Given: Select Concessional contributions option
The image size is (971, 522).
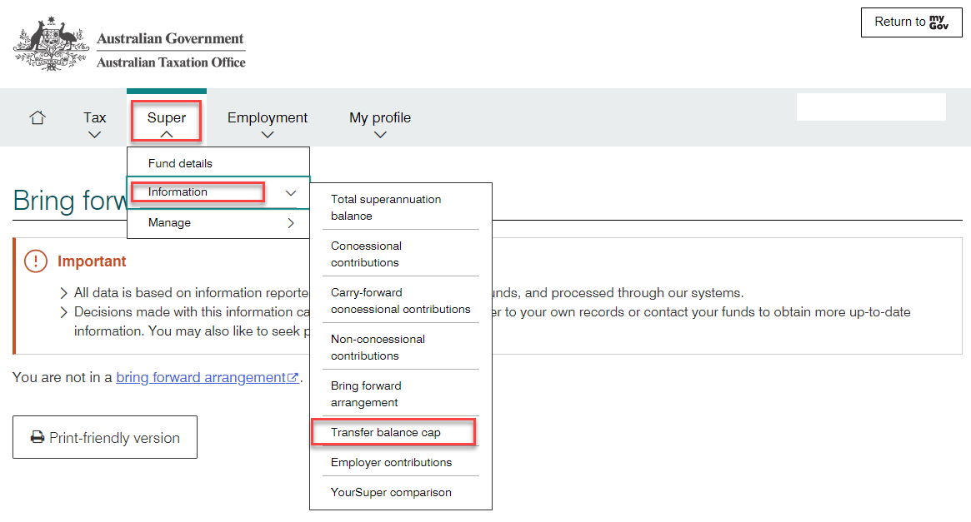Looking at the screenshot, I should click(x=366, y=254).
